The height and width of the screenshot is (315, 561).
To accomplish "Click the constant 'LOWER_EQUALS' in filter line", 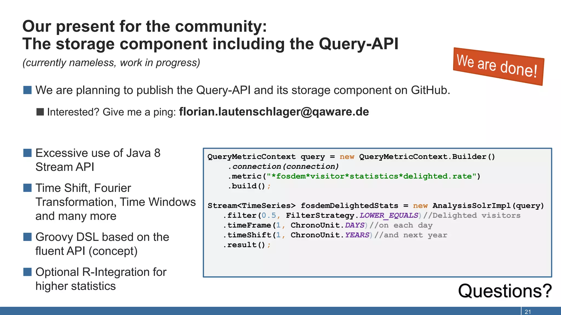I will [389, 215].
